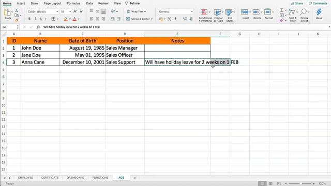Viewport: 331px width, 186px height.
Task: Click the Paste clipboard icon
Action: (x=7, y=12)
